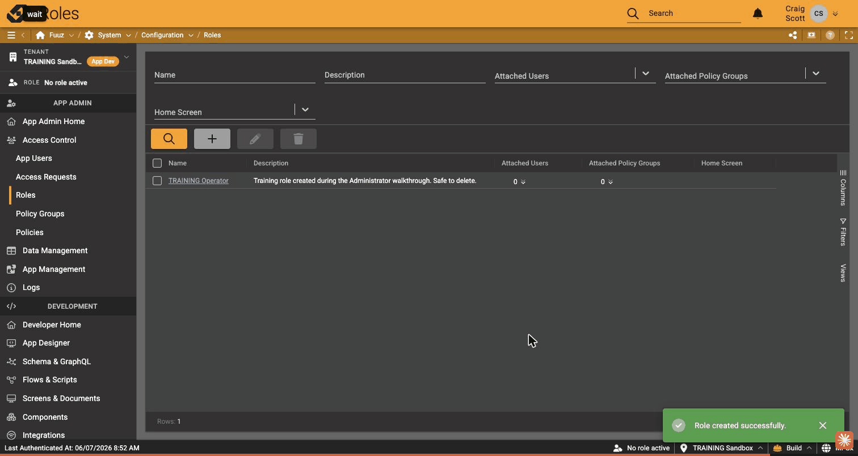Click the Name filter input field
The width and height of the screenshot is (858, 456).
pos(235,75)
